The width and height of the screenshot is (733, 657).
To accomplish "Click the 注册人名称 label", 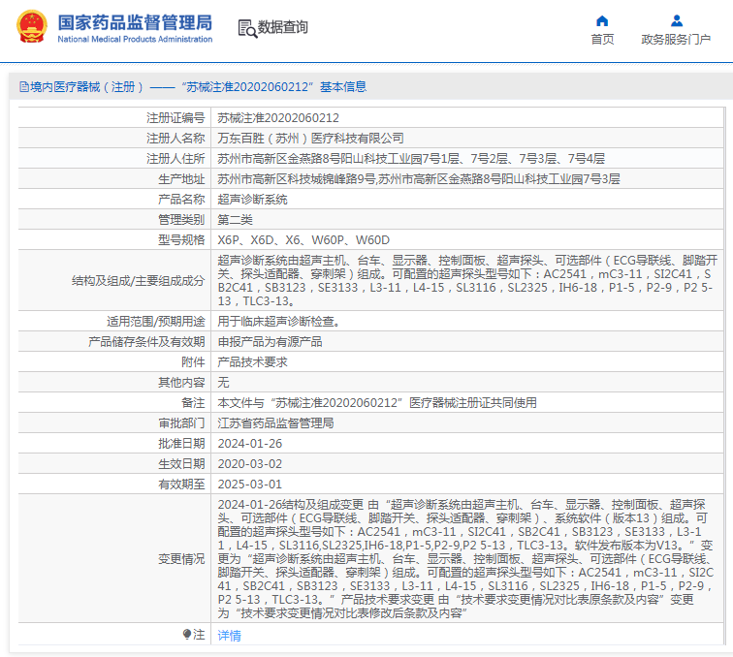I will [x=175, y=139].
